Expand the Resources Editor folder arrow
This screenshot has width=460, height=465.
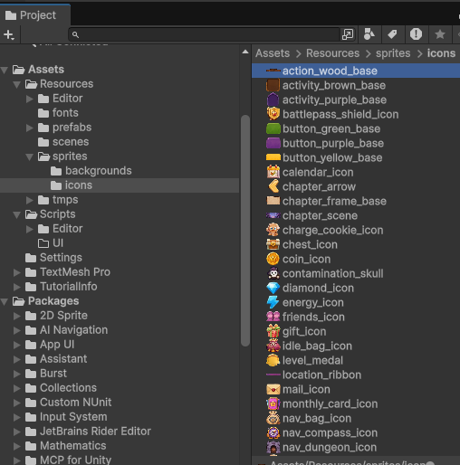[30, 99]
